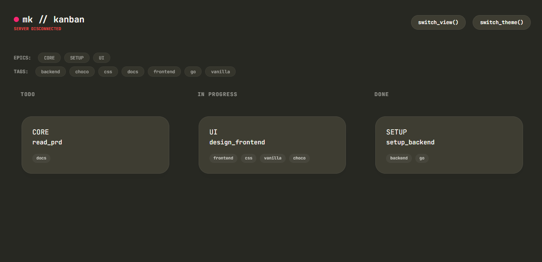Image resolution: width=542 pixels, height=262 pixels.
Task: Toggle the frontend tag filter
Action: coord(164,72)
